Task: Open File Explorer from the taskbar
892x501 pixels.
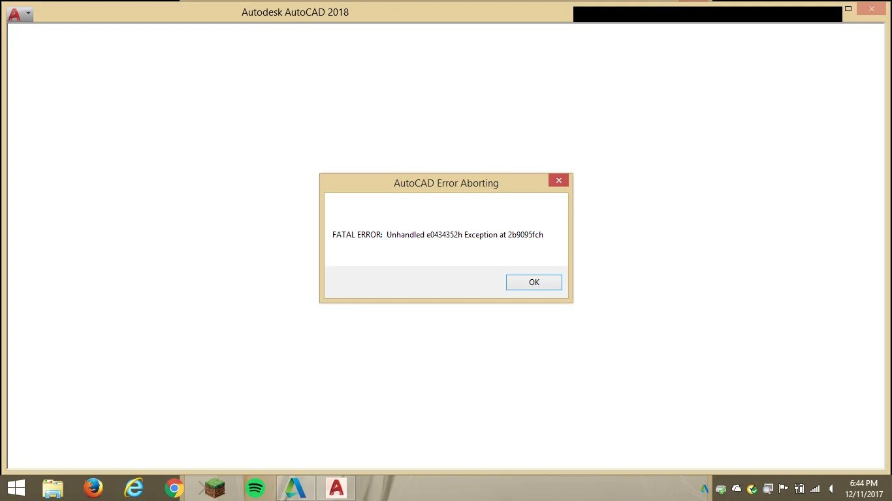Action: [53, 488]
